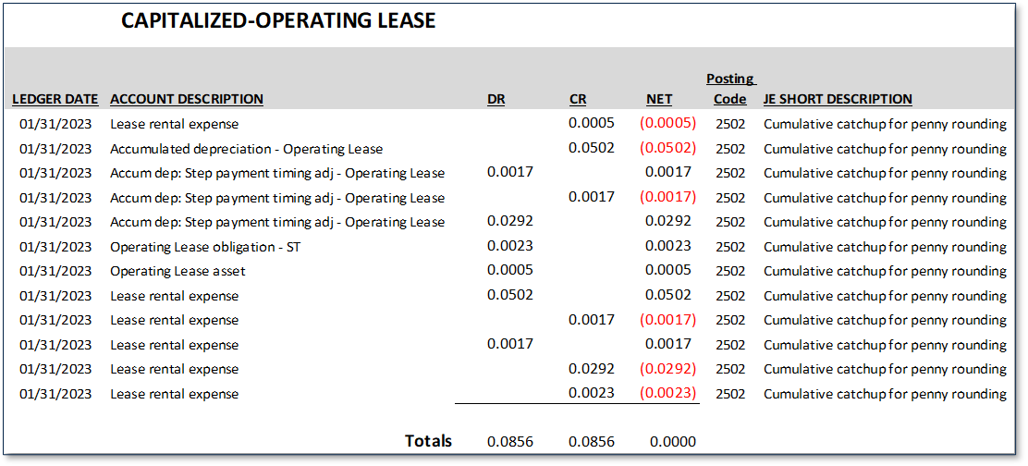Select the CR column header
Screen dimensions: 1028x466
(578, 99)
